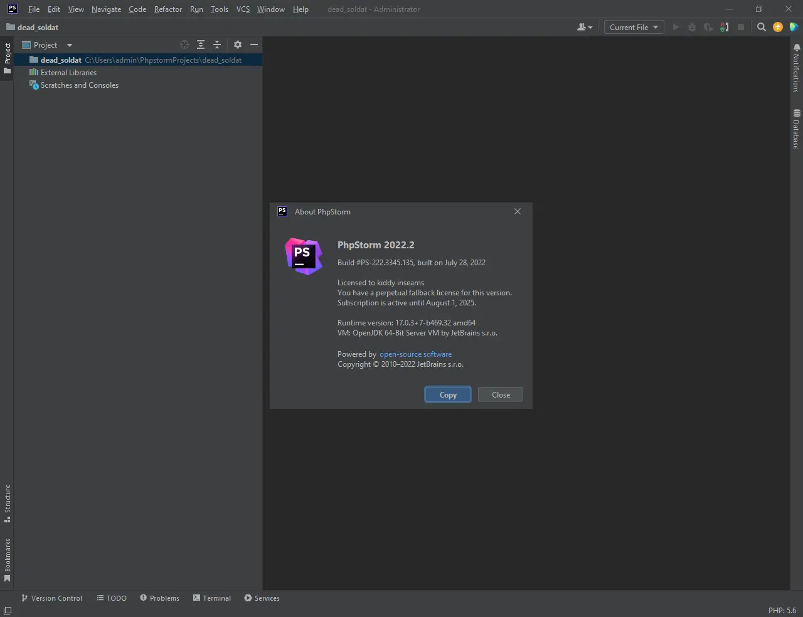Click the orange IDE update arrow icon
The image size is (803, 617).
(778, 27)
